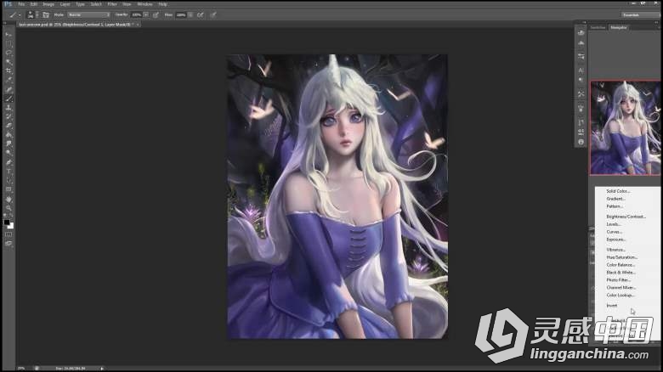Toggle the Brush panel button
The width and height of the screenshot is (663, 372).
(x=46, y=14)
